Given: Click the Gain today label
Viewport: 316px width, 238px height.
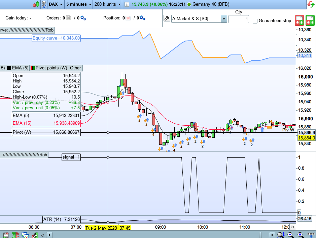Looking at the screenshot, I should (x=16, y=18).
